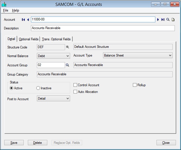Jump to last account record
Image resolution: width=181 pixels, height=150 pixels.
click(x=163, y=20)
